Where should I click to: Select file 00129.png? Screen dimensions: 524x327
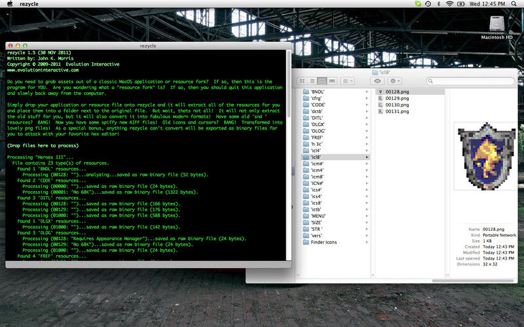point(410,98)
